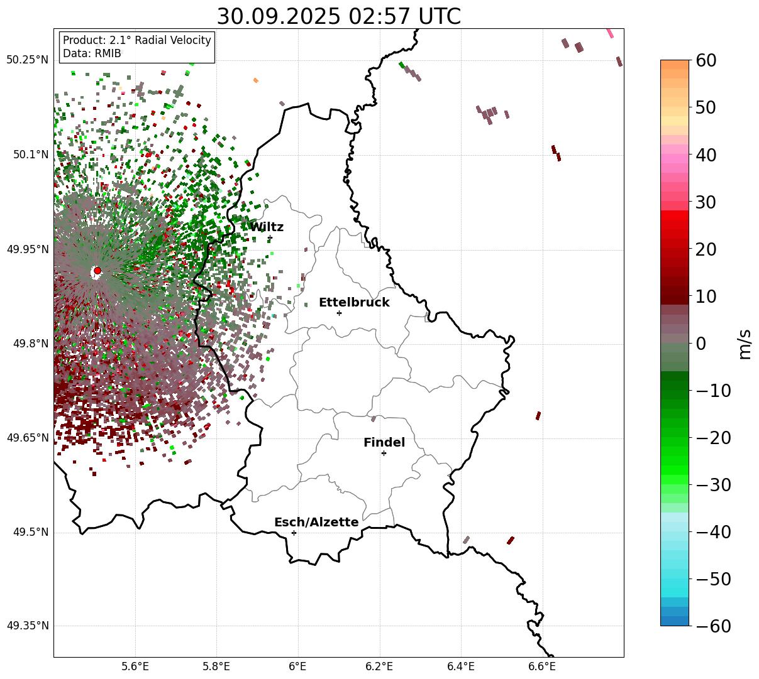Viewport: 759px width, 679px height.
Task: Click the 5.8°E longitude label
Action: [216, 666]
